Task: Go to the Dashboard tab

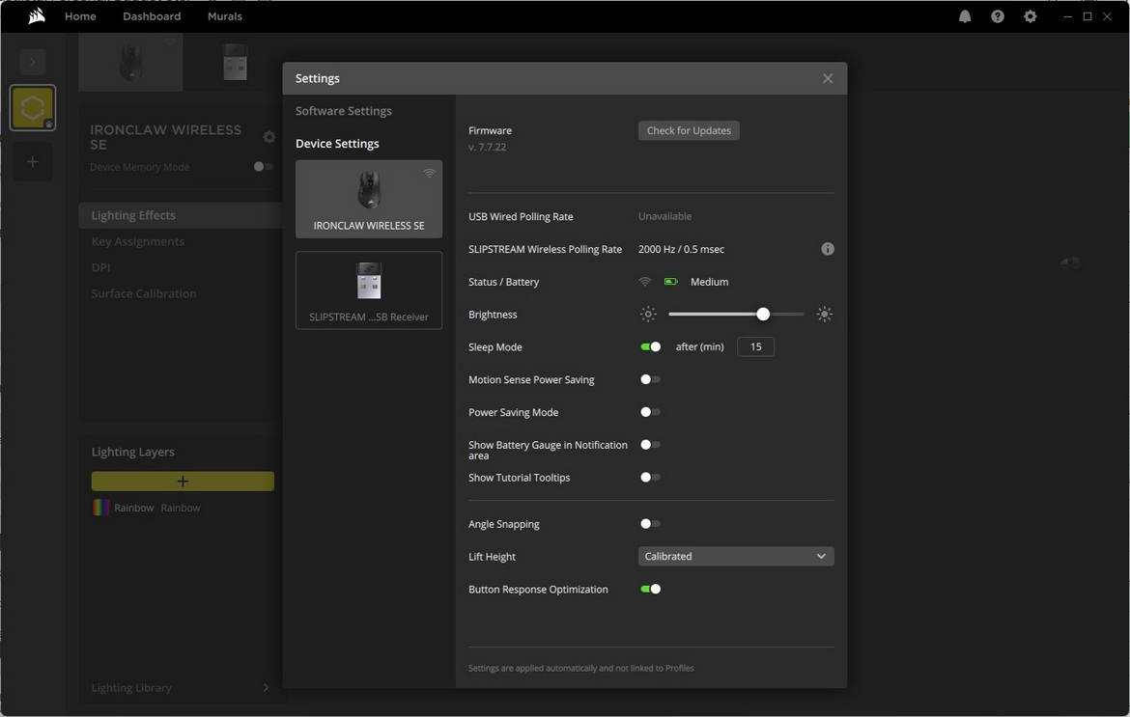Action: [x=152, y=16]
